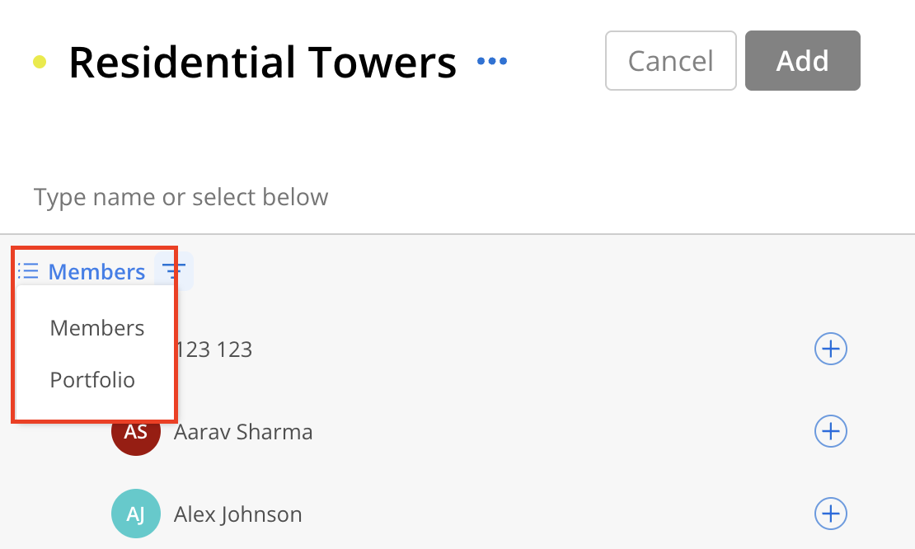Add Aarav Sharma using the plus icon

pos(830,431)
